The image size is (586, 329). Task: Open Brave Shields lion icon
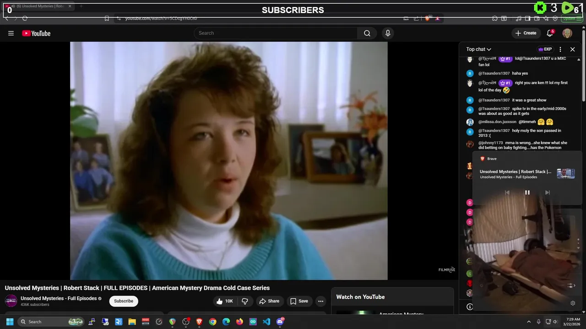coord(427,18)
